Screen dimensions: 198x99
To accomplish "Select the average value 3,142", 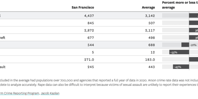I will tap(150, 16).
